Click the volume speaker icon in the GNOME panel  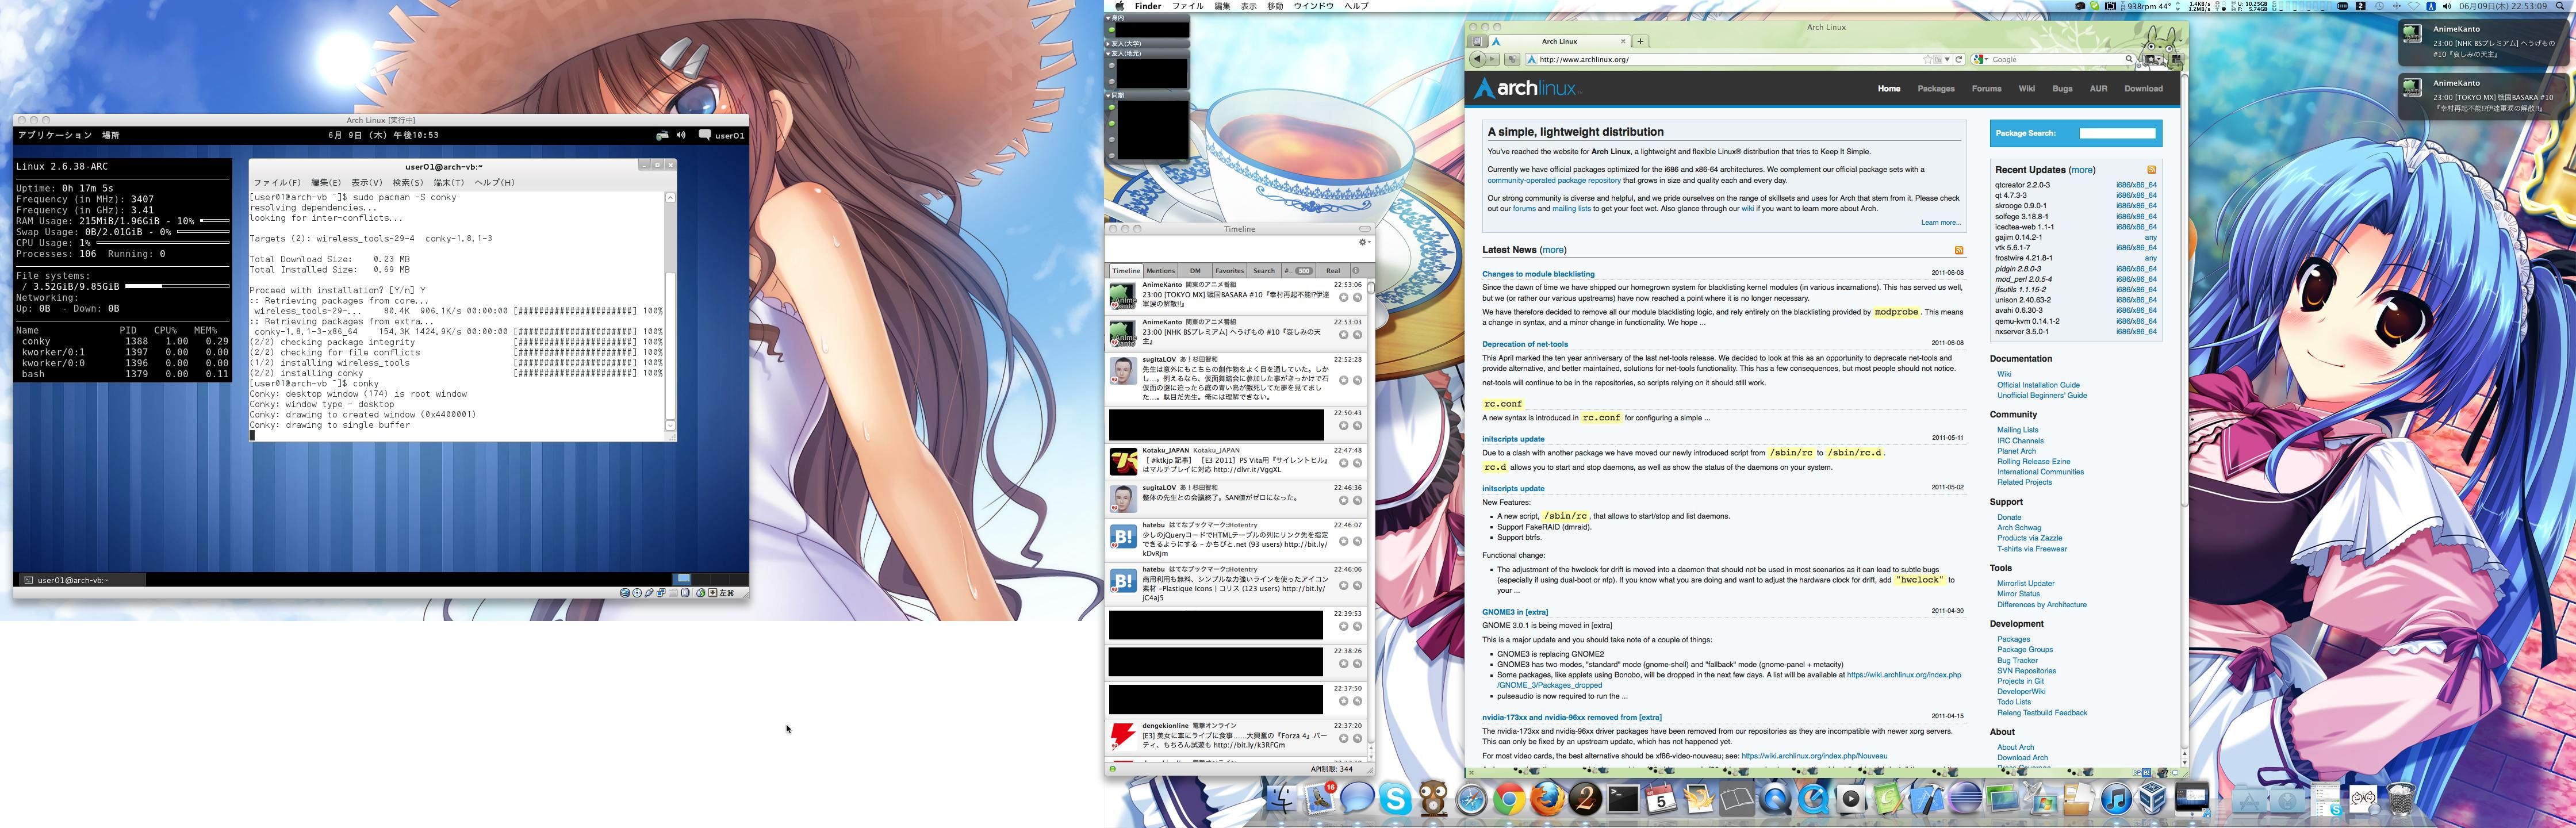[x=681, y=135]
